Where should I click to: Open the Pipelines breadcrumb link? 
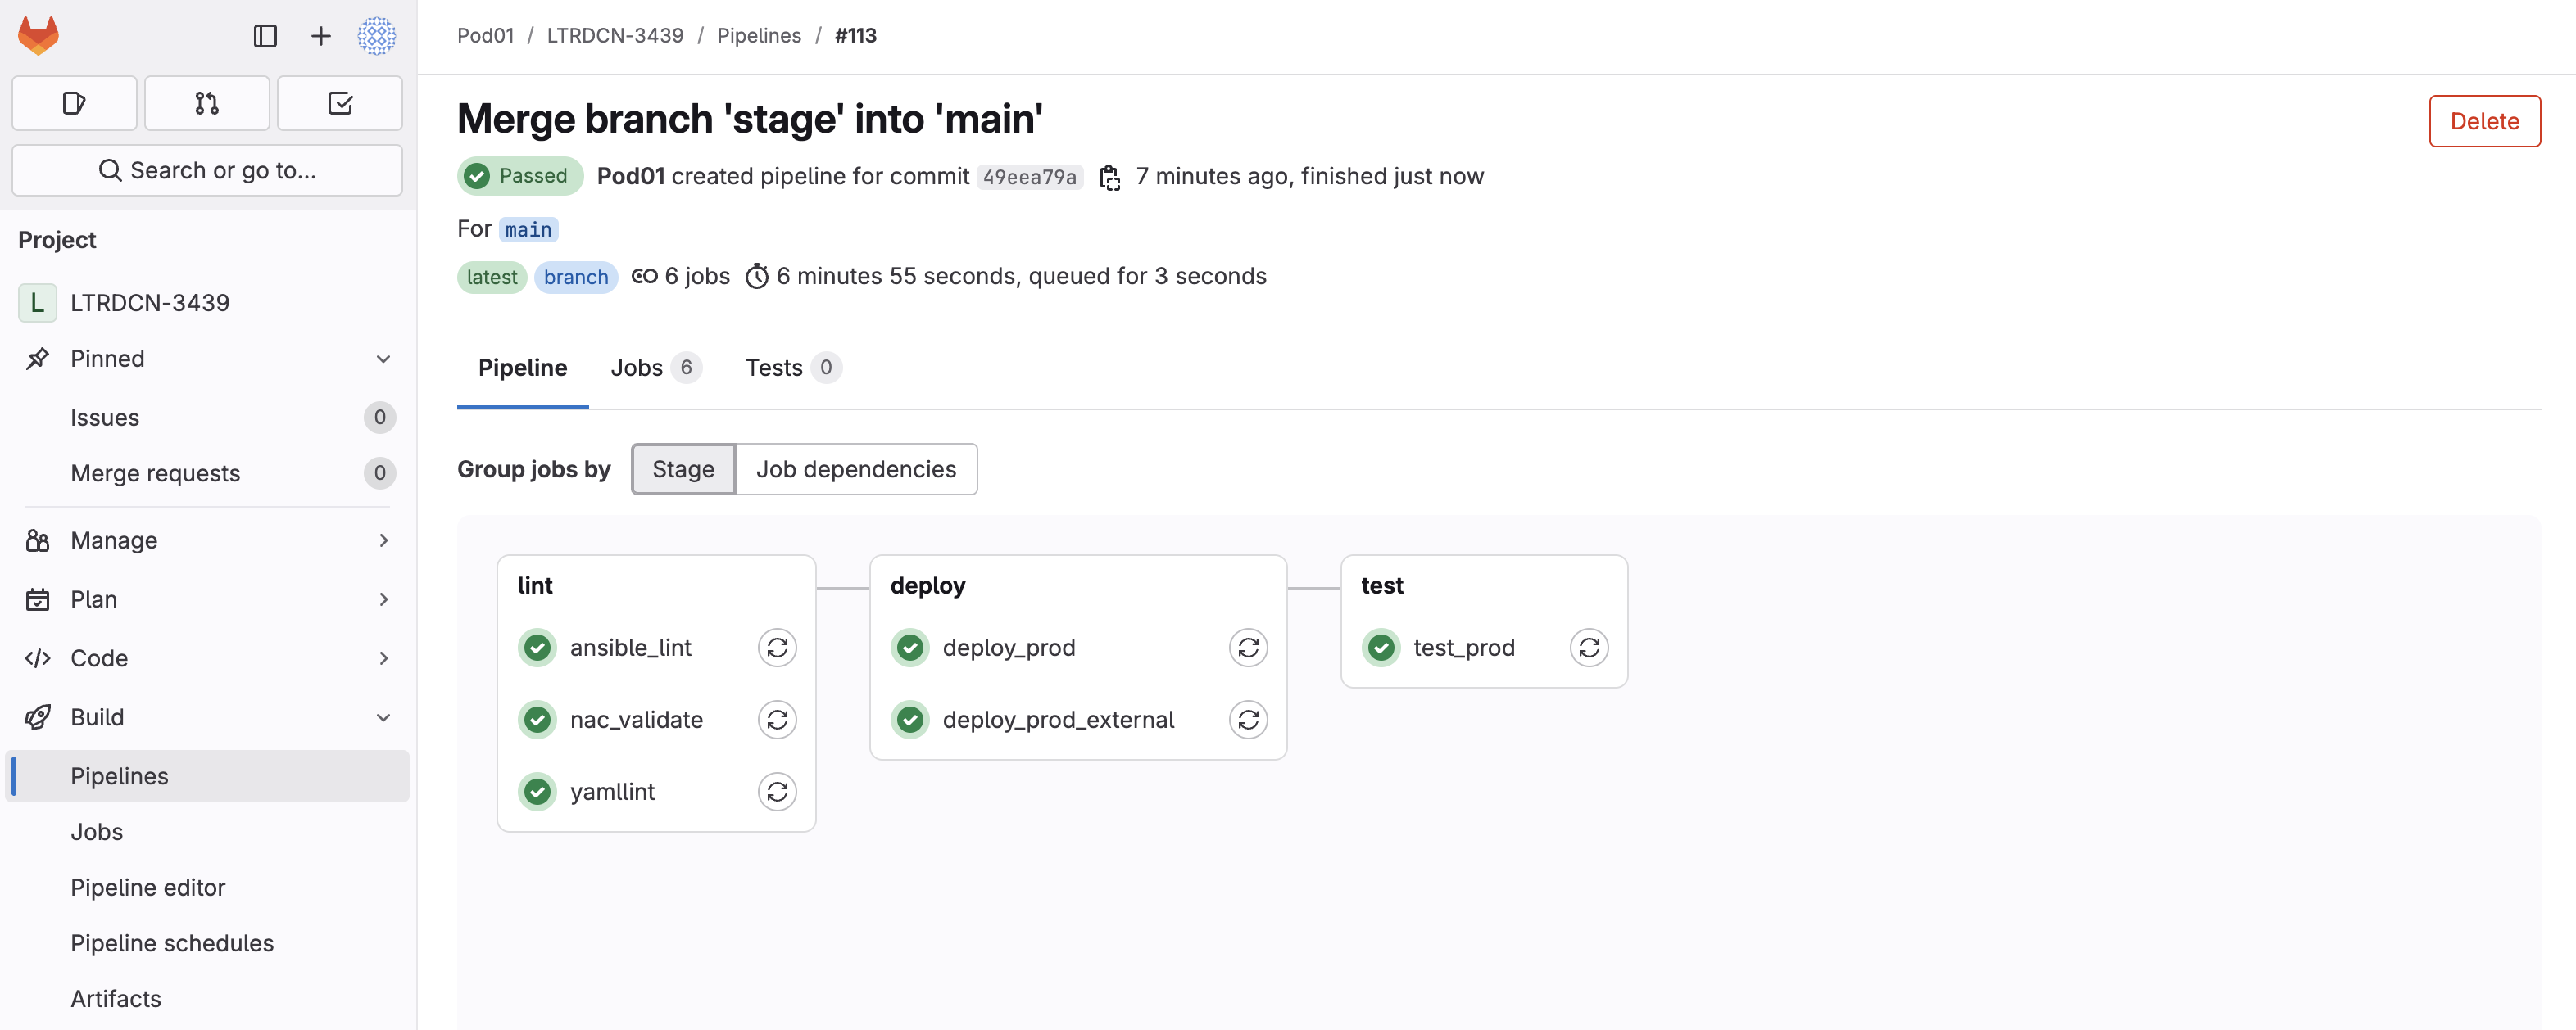[759, 36]
